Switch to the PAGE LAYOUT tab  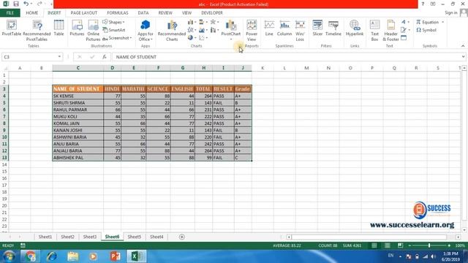click(x=84, y=13)
